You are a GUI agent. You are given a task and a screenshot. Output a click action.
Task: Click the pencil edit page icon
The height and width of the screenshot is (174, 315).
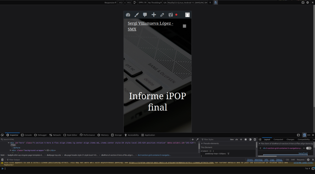pyautogui.click(x=162, y=15)
